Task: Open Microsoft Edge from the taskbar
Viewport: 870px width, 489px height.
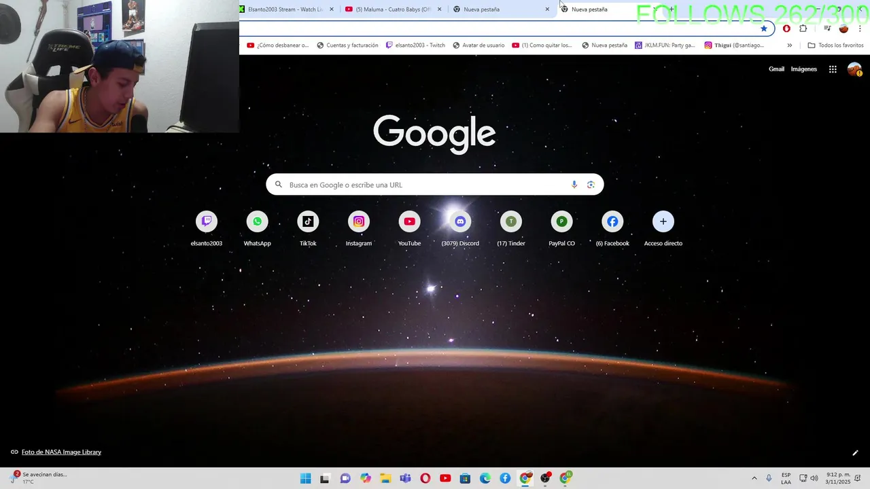Action: [485, 478]
